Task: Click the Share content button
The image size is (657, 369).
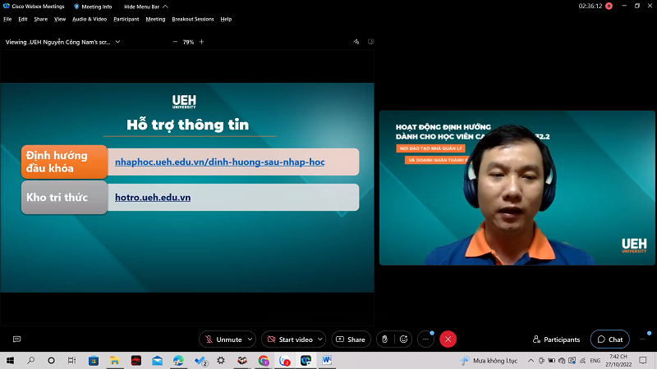Action: coord(351,339)
